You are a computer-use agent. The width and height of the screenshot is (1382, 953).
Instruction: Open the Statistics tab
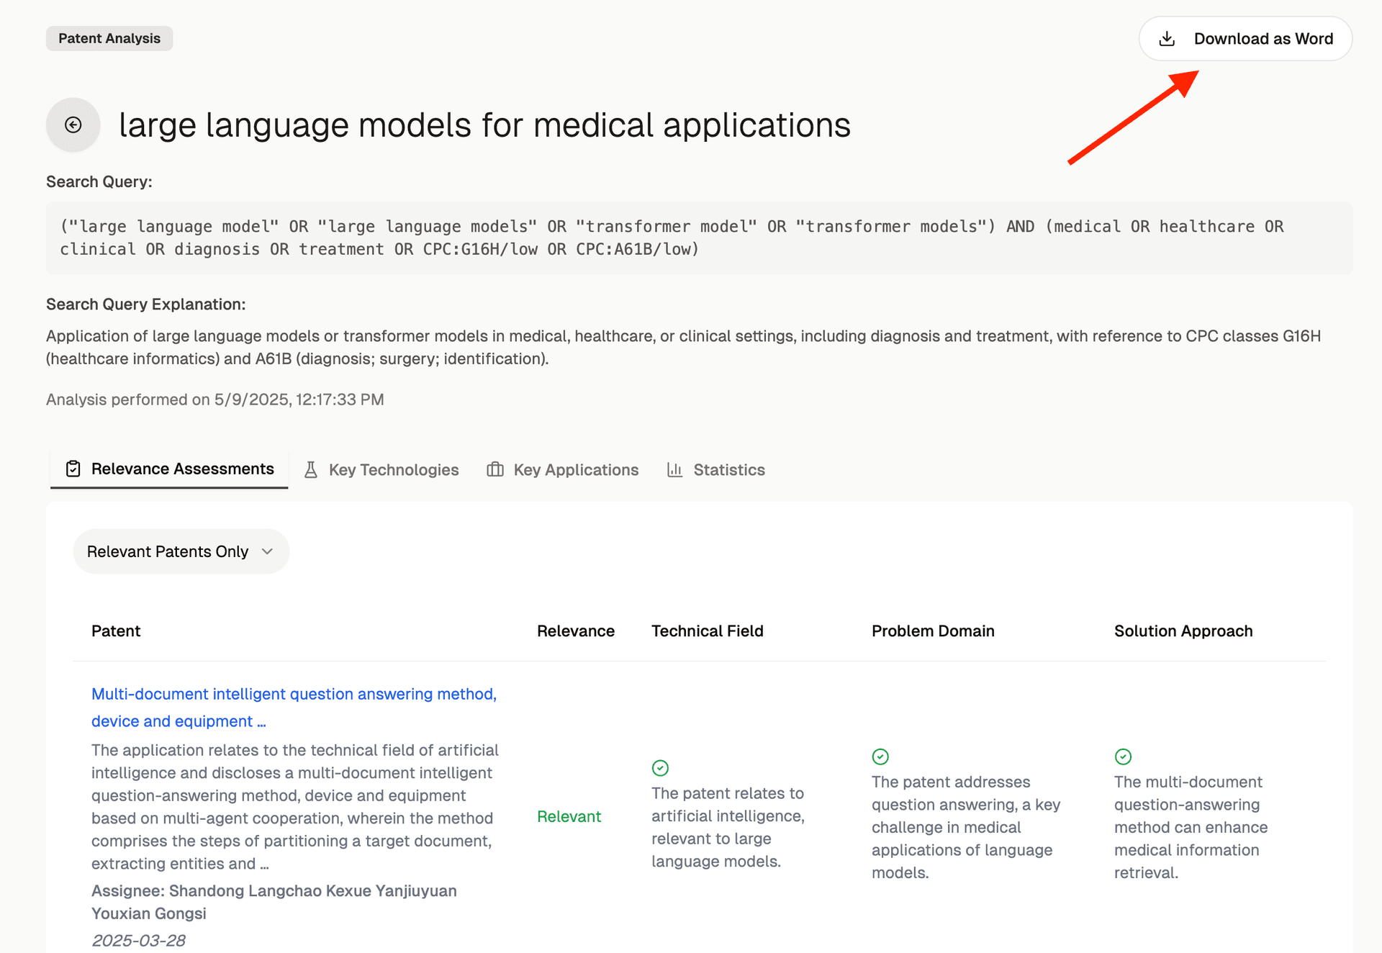(728, 469)
